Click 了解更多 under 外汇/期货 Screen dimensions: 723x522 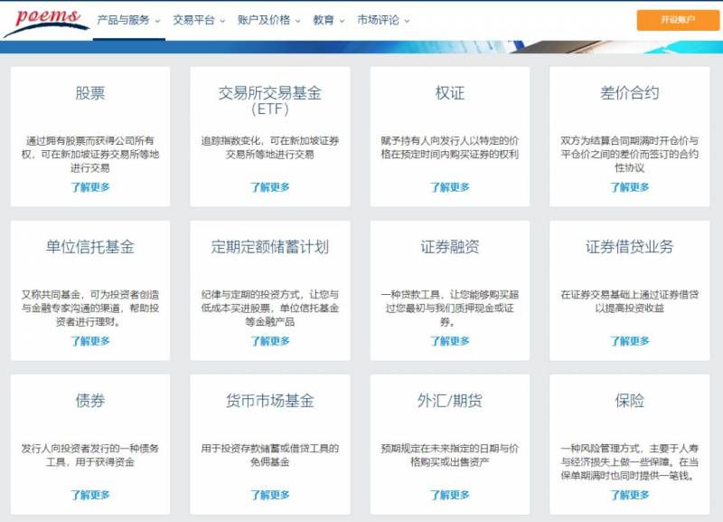450,495
